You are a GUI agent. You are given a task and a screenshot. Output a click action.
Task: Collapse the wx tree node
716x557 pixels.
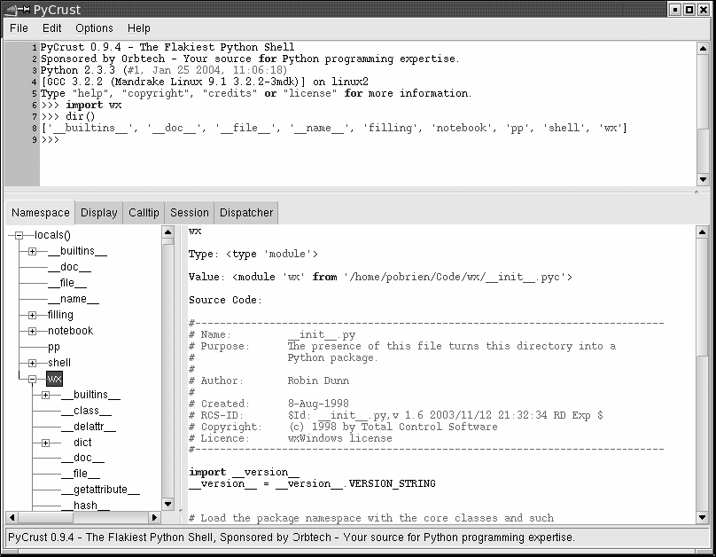coord(33,379)
